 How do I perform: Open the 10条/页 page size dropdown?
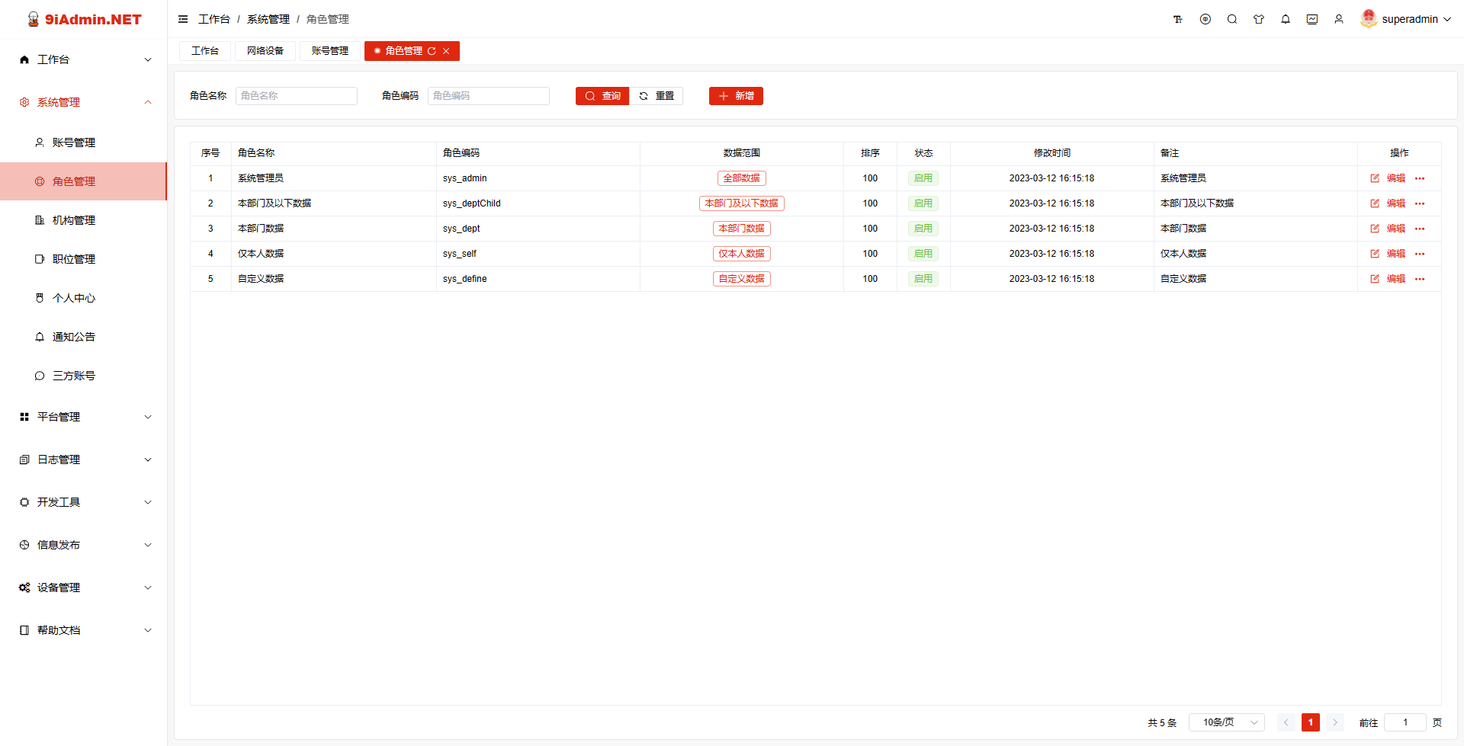pyautogui.click(x=1226, y=722)
